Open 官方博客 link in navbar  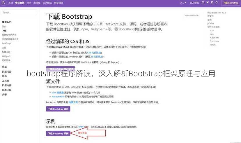coord(194,3)
